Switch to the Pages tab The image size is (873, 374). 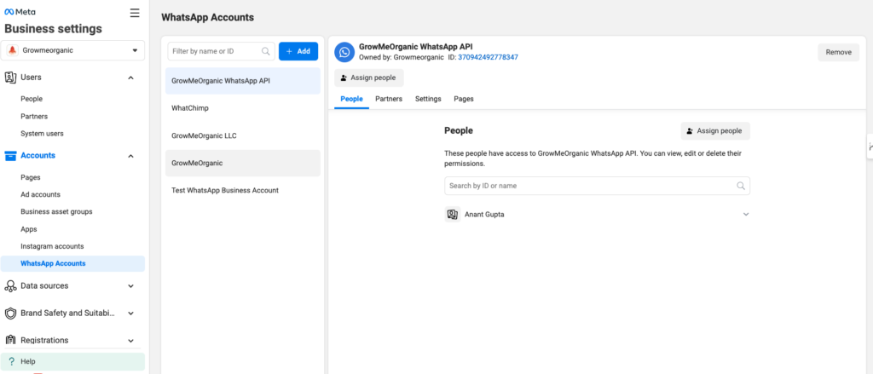464,99
